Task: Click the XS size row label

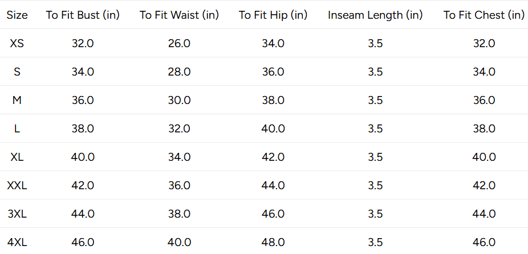Action: 17,44
